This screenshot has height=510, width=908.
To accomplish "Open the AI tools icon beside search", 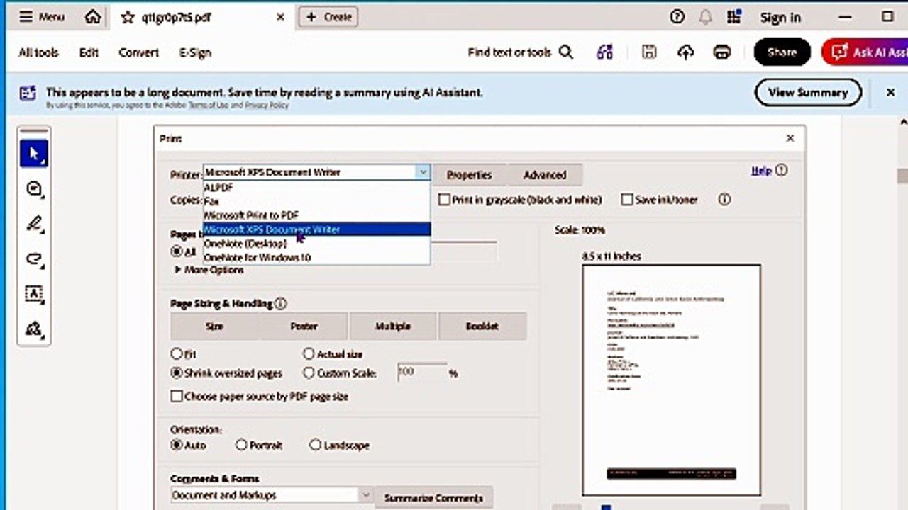I will (x=604, y=52).
